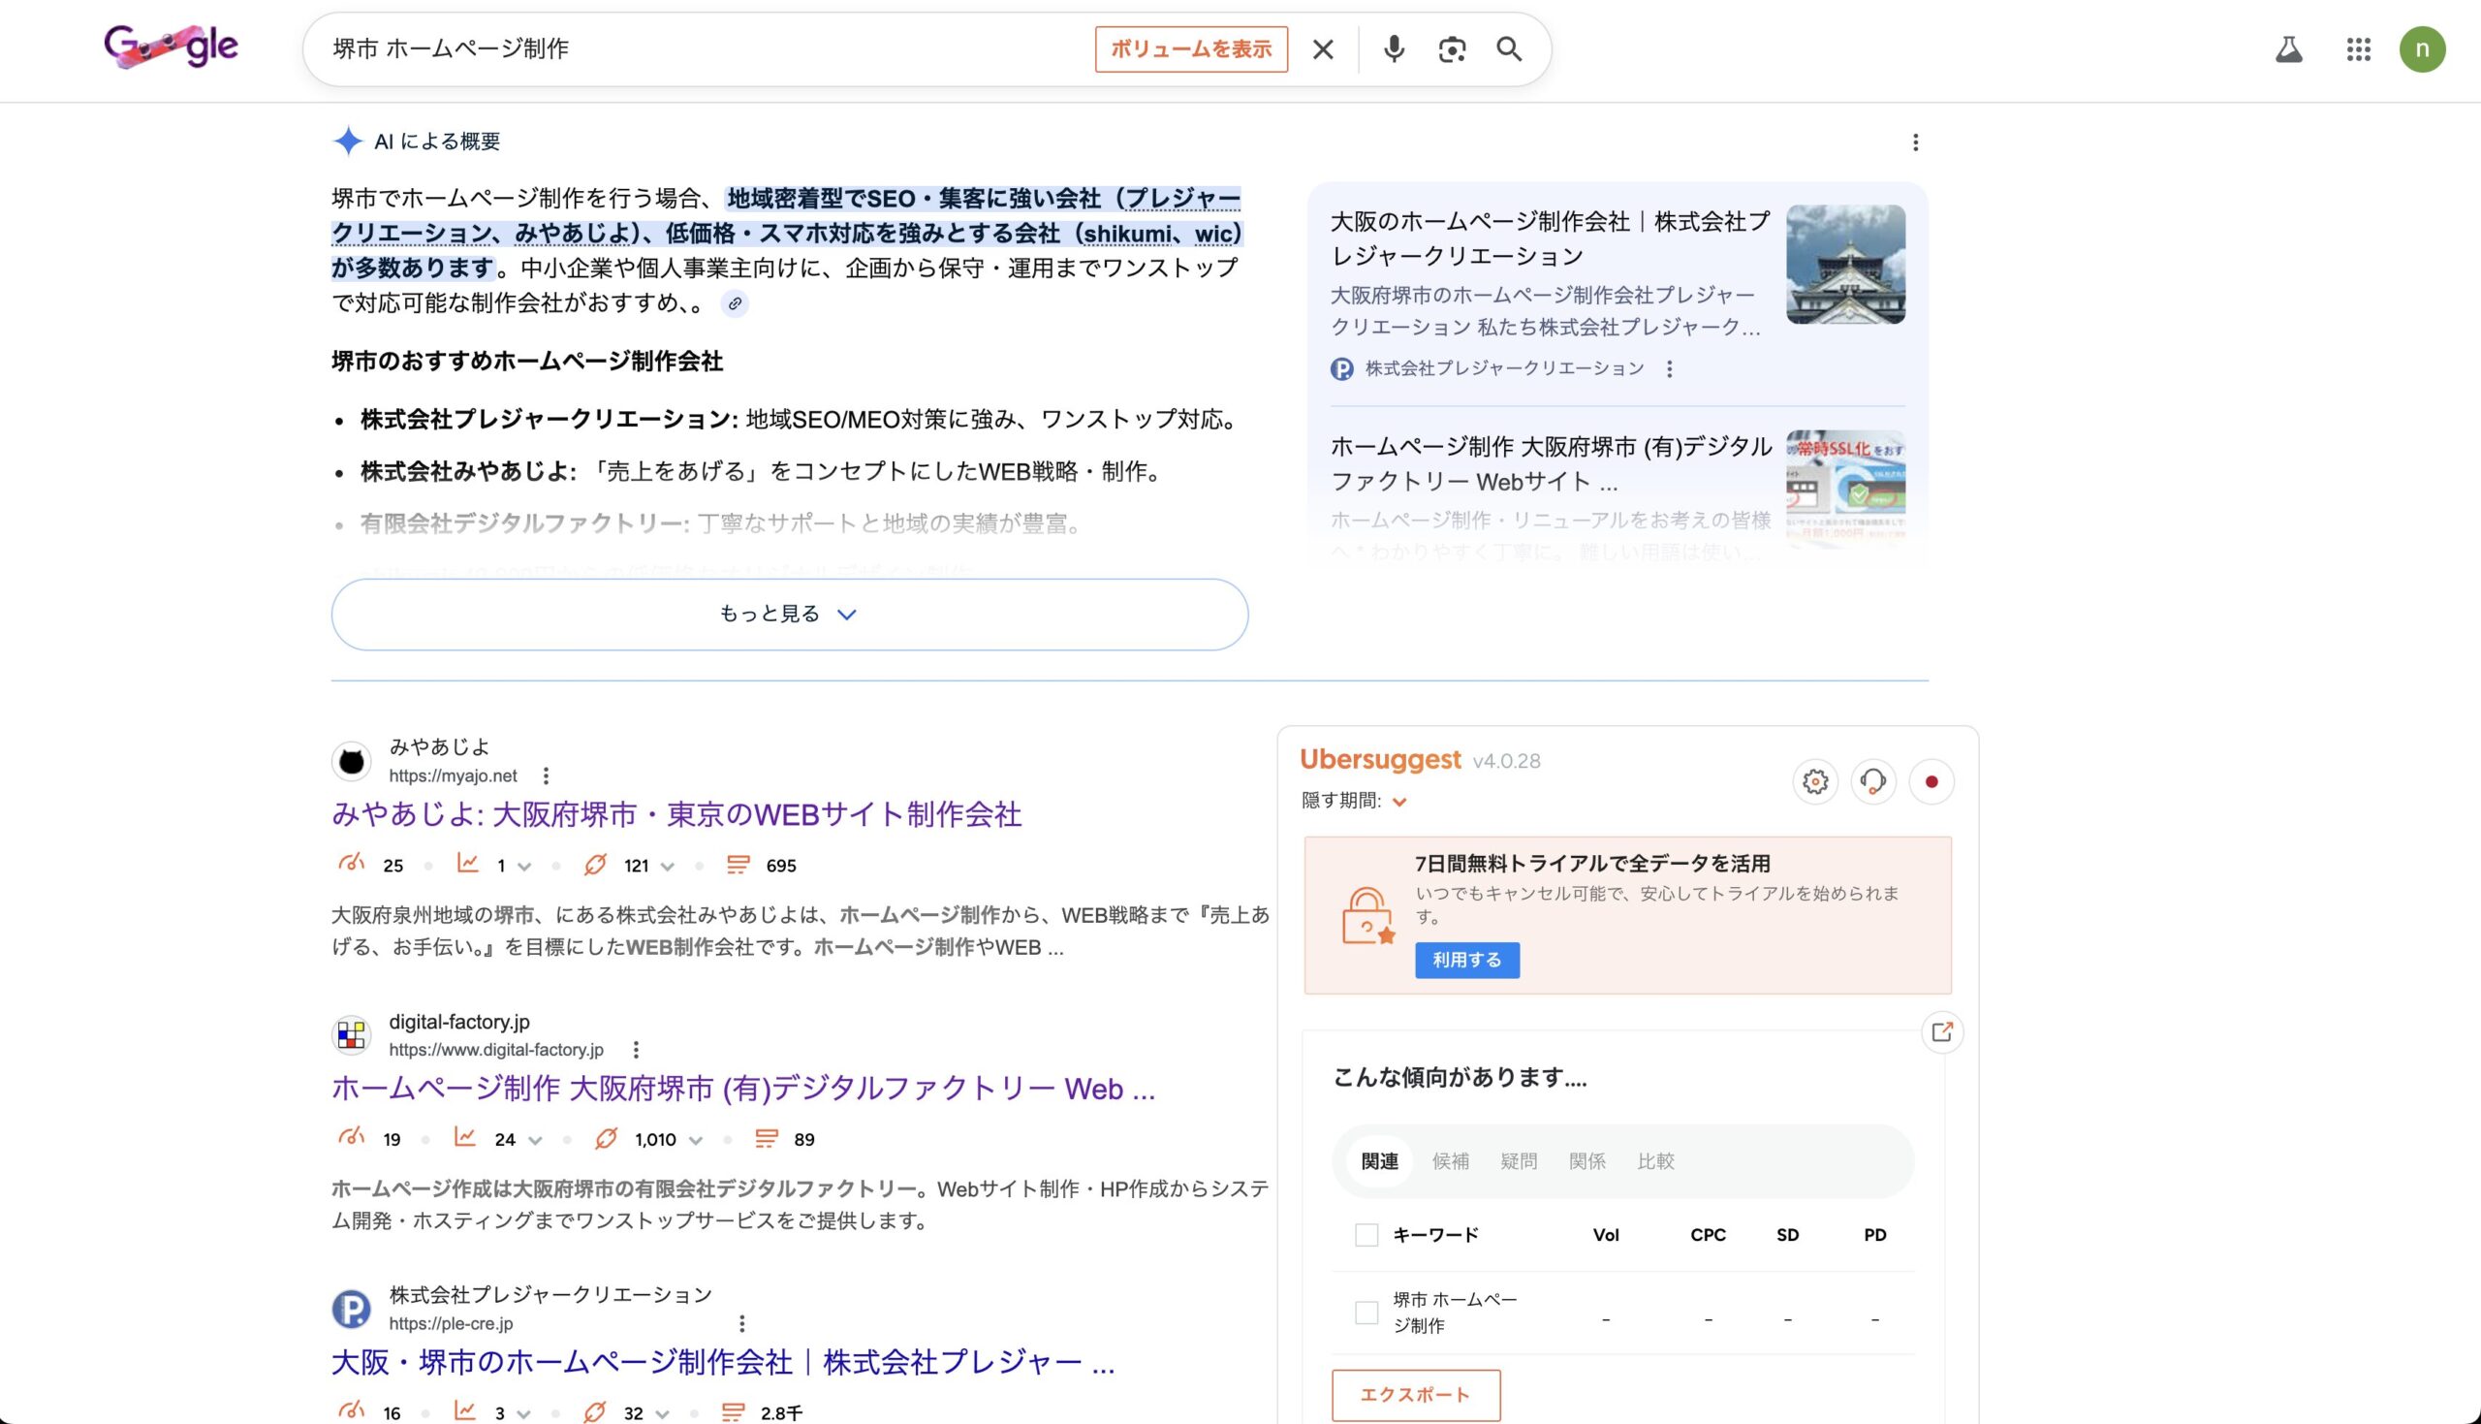Open Google Lens image search icon
The width and height of the screenshot is (2481, 1424).
point(1452,48)
